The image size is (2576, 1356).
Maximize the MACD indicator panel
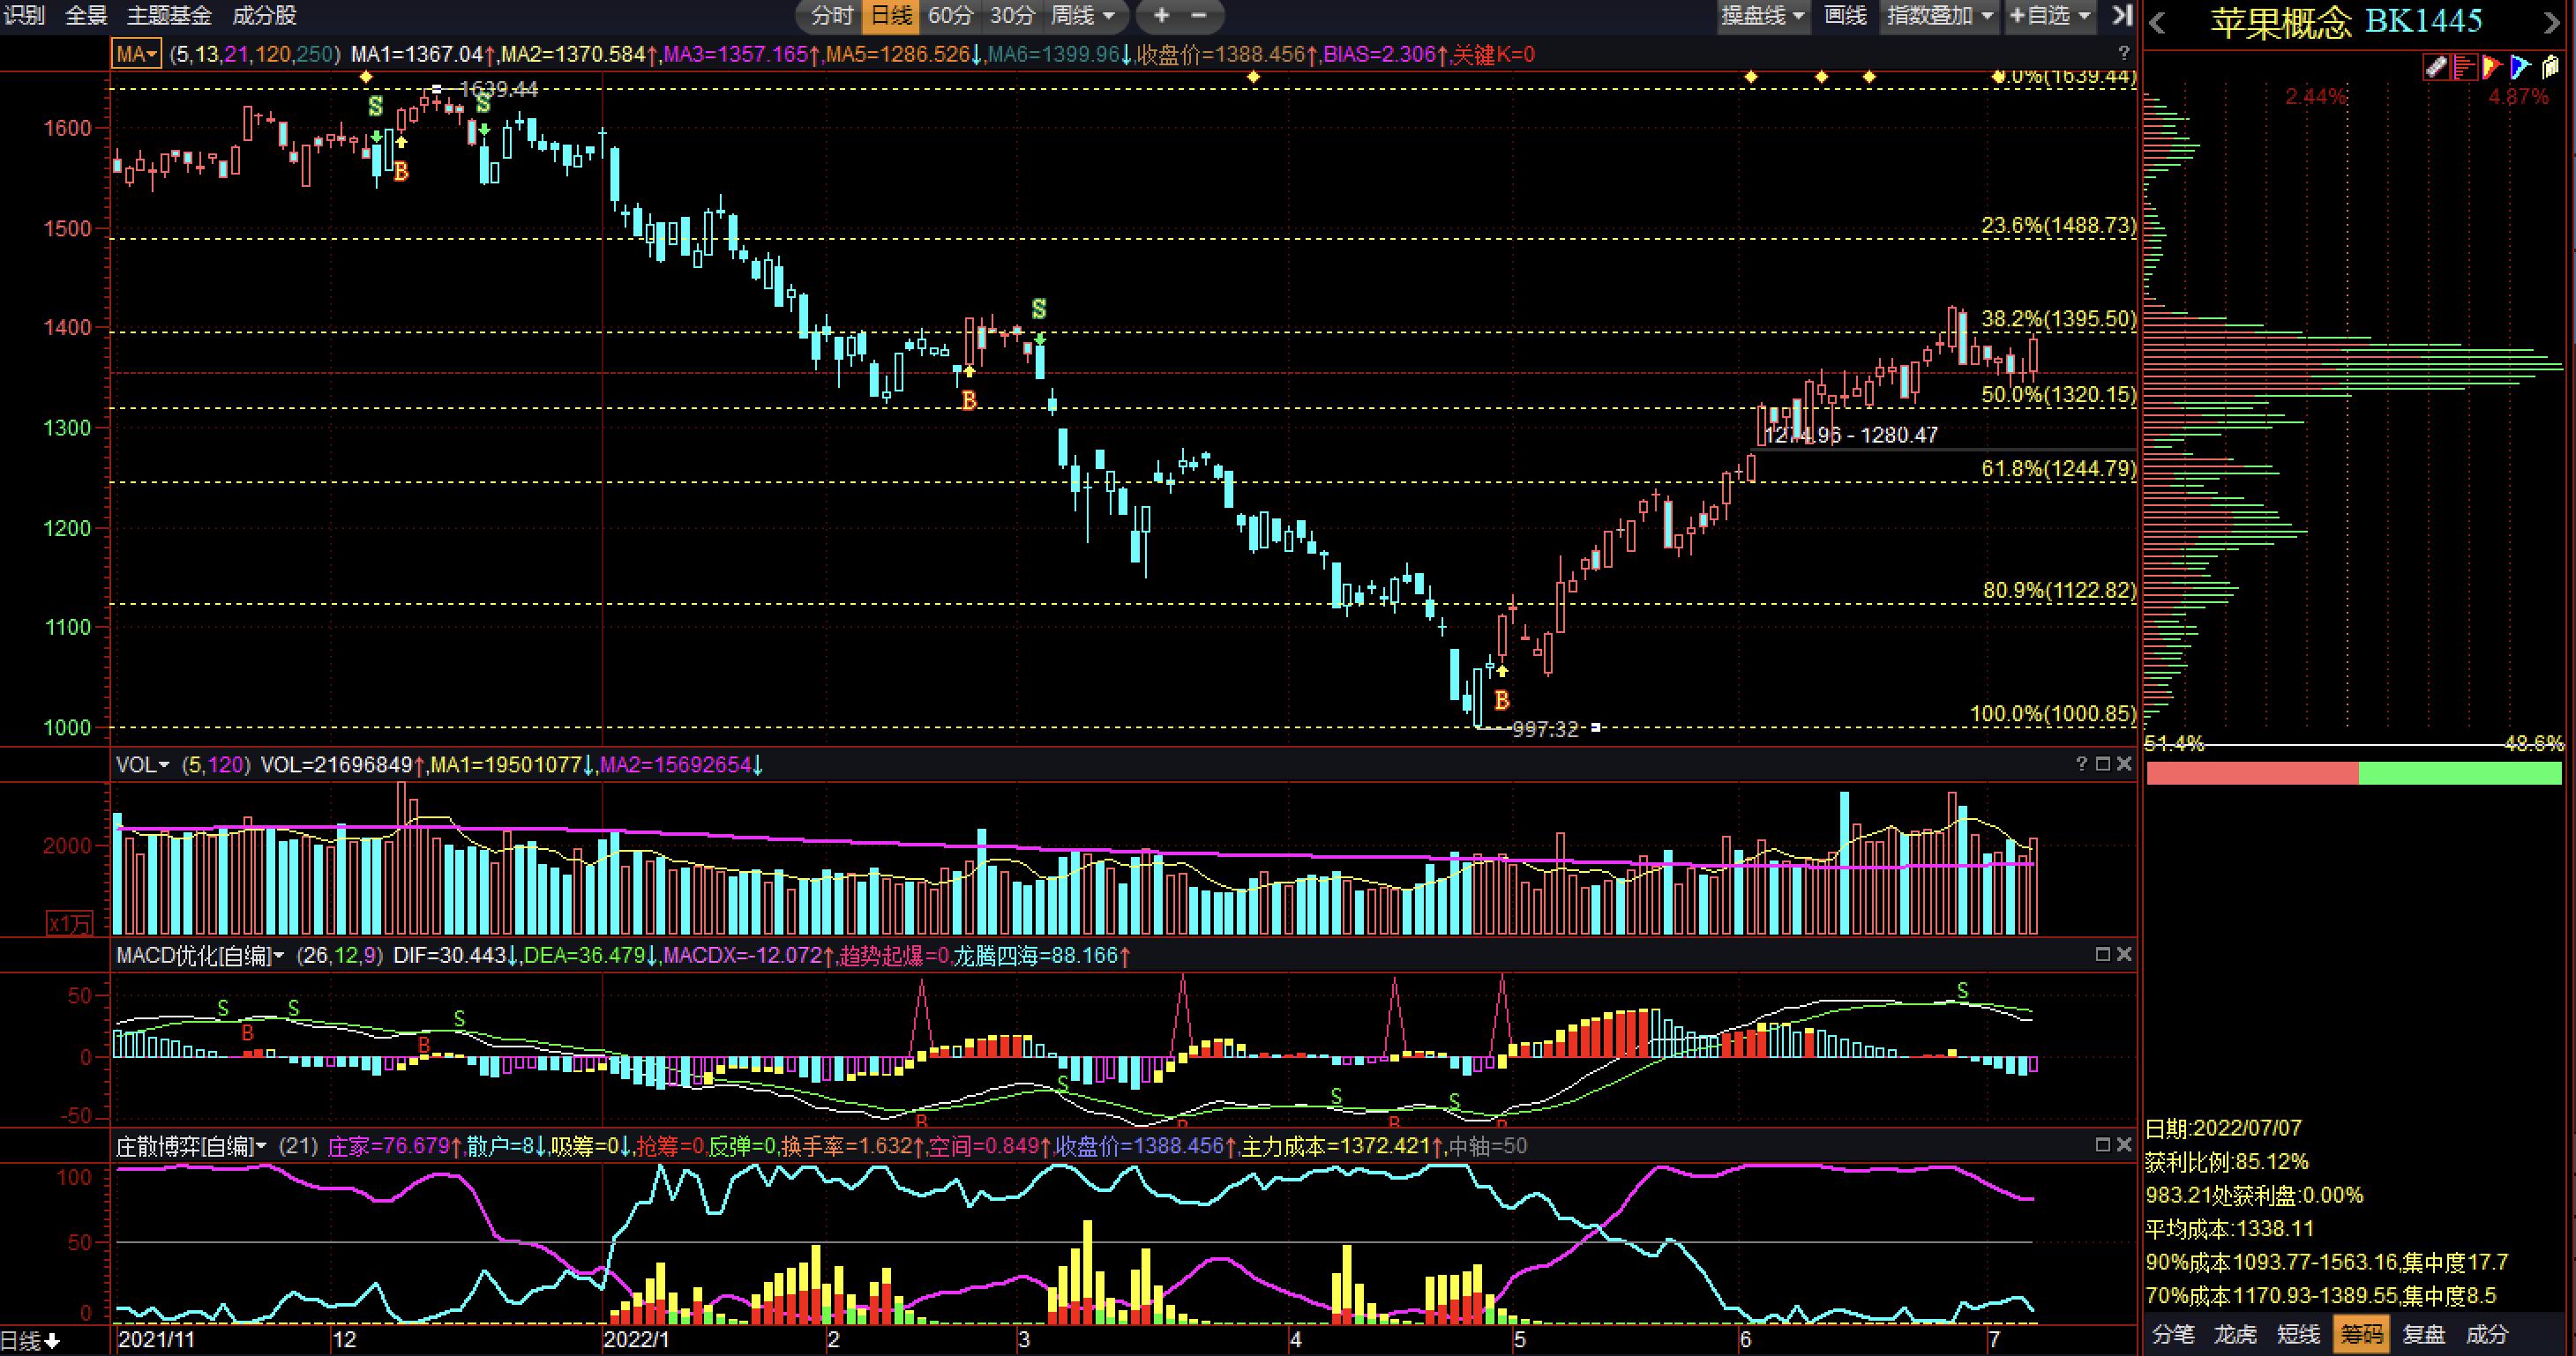(2102, 956)
